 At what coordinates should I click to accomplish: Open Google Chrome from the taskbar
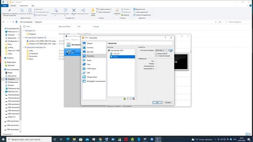tap(100, 139)
